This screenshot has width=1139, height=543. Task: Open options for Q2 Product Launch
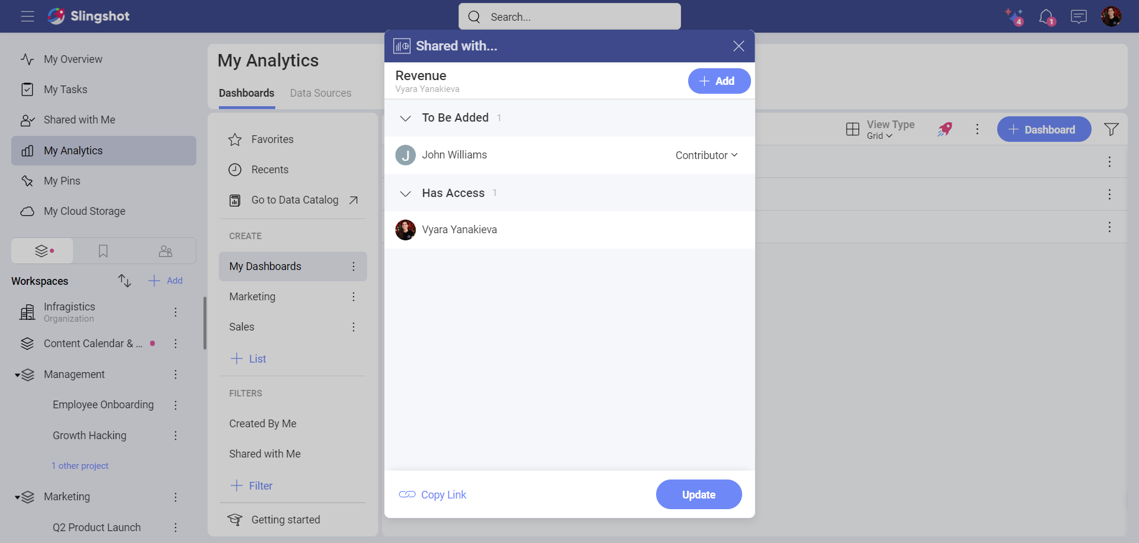tap(176, 528)
